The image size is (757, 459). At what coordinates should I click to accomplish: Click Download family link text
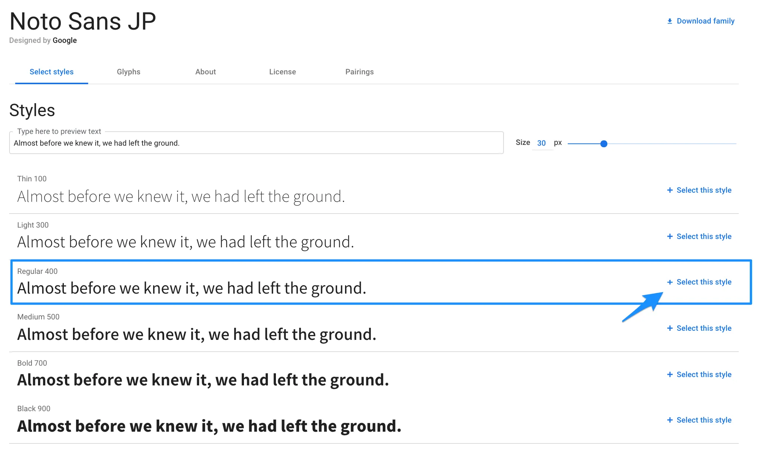coord(705,21)
